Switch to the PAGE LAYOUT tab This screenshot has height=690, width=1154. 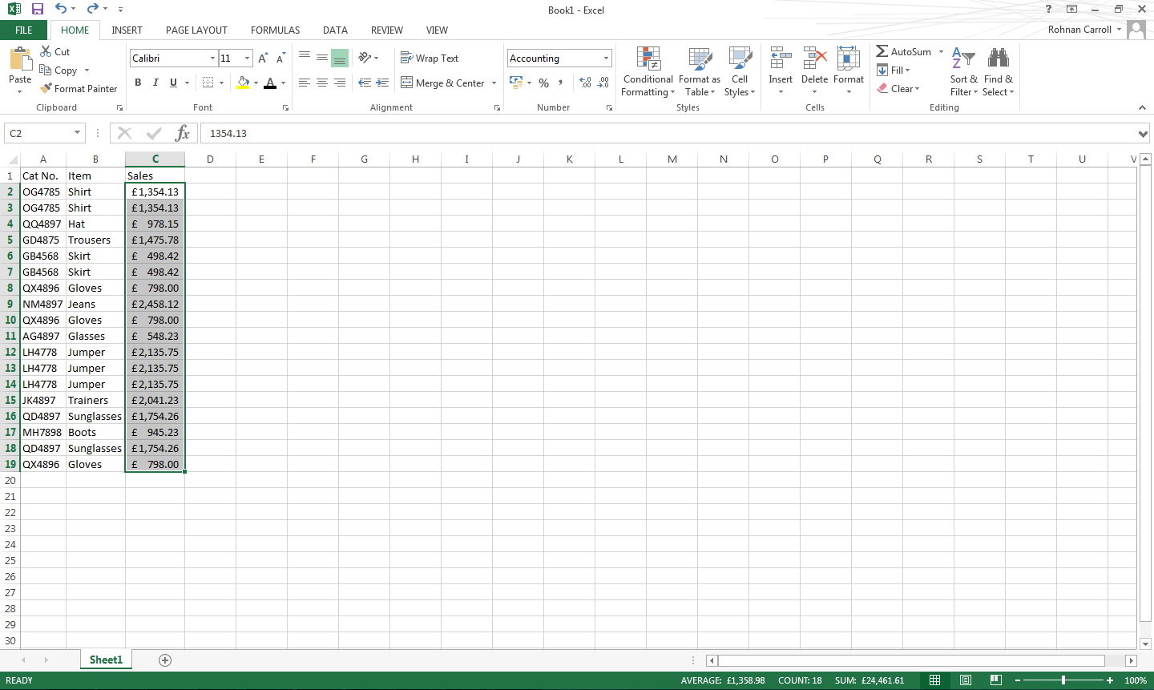(196, 30)
